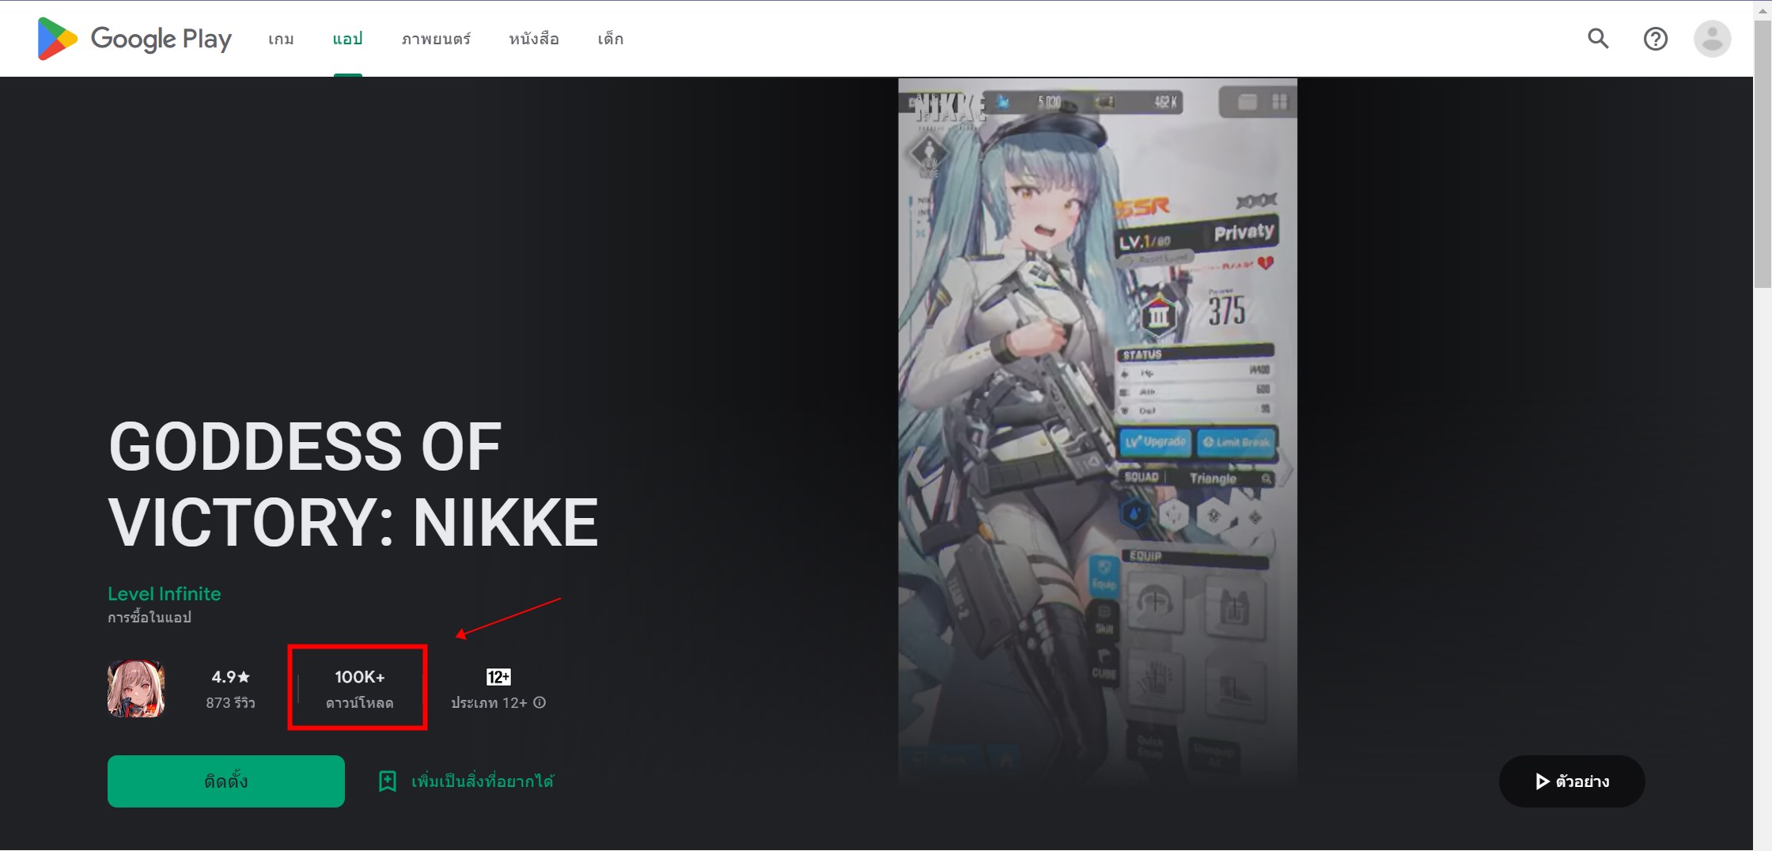Click the help question mark icon
The width and height of the screenshot is (1772, 851).
click(x=1655, y=38)
